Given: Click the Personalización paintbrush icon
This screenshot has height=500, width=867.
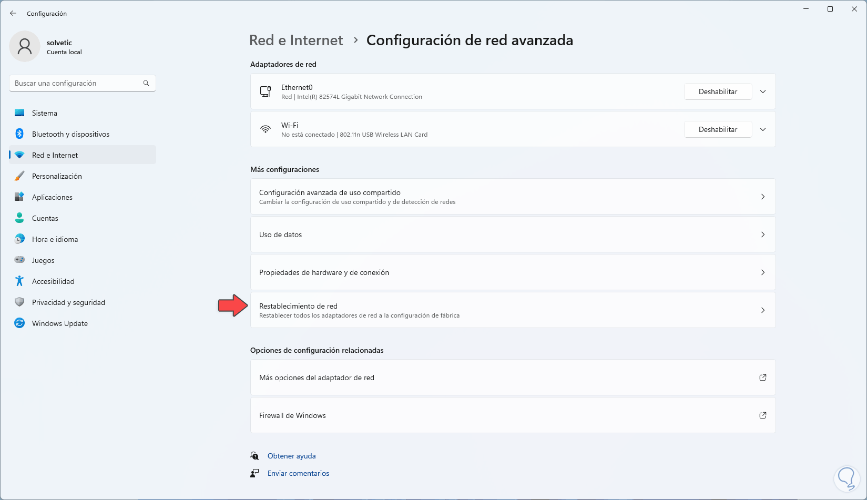Looking at the screenshot, I should (x=19, y=176).
